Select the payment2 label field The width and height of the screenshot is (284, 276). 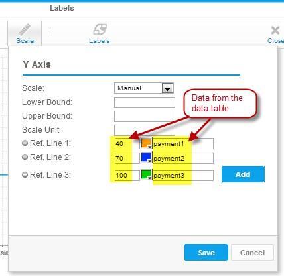click(183, 158)
